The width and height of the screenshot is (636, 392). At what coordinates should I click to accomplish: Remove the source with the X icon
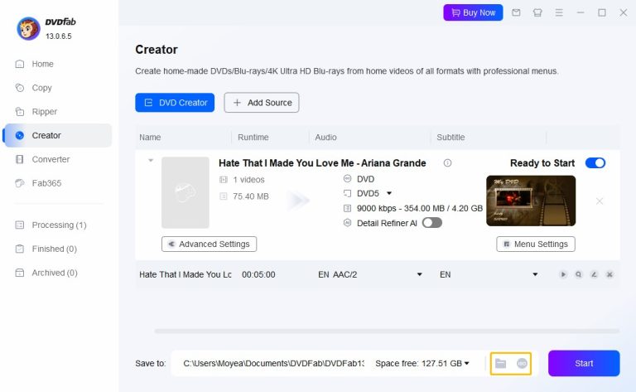pyautogui.click(x=600, y=201)
